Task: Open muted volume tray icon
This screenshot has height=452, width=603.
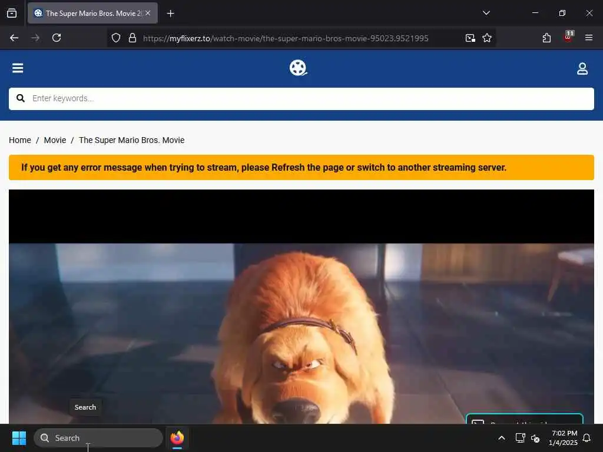Action: pyautogui.click(x=535, y=438)
